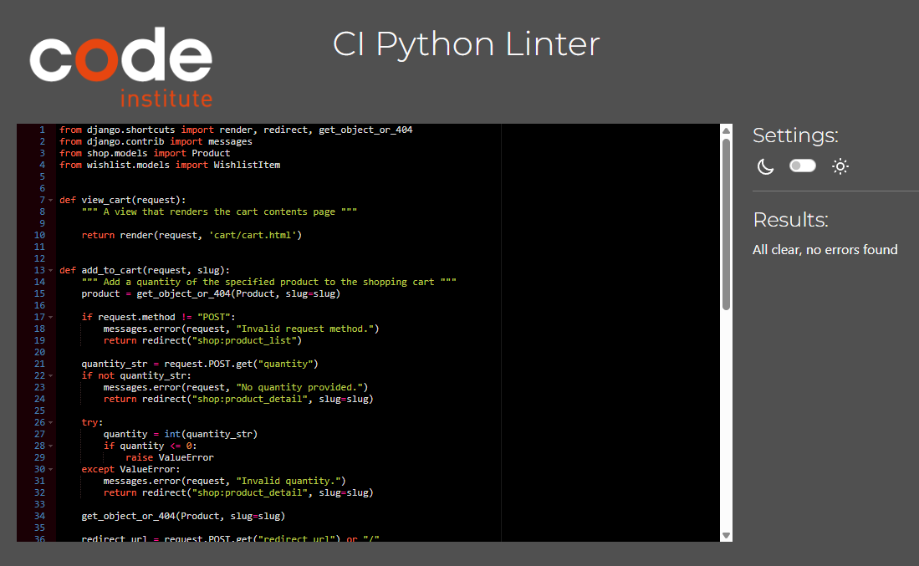Screen dimensions: 919x566
Task: Click the scrollbar down arrow of the editor
Action: [x=726, y=536]
